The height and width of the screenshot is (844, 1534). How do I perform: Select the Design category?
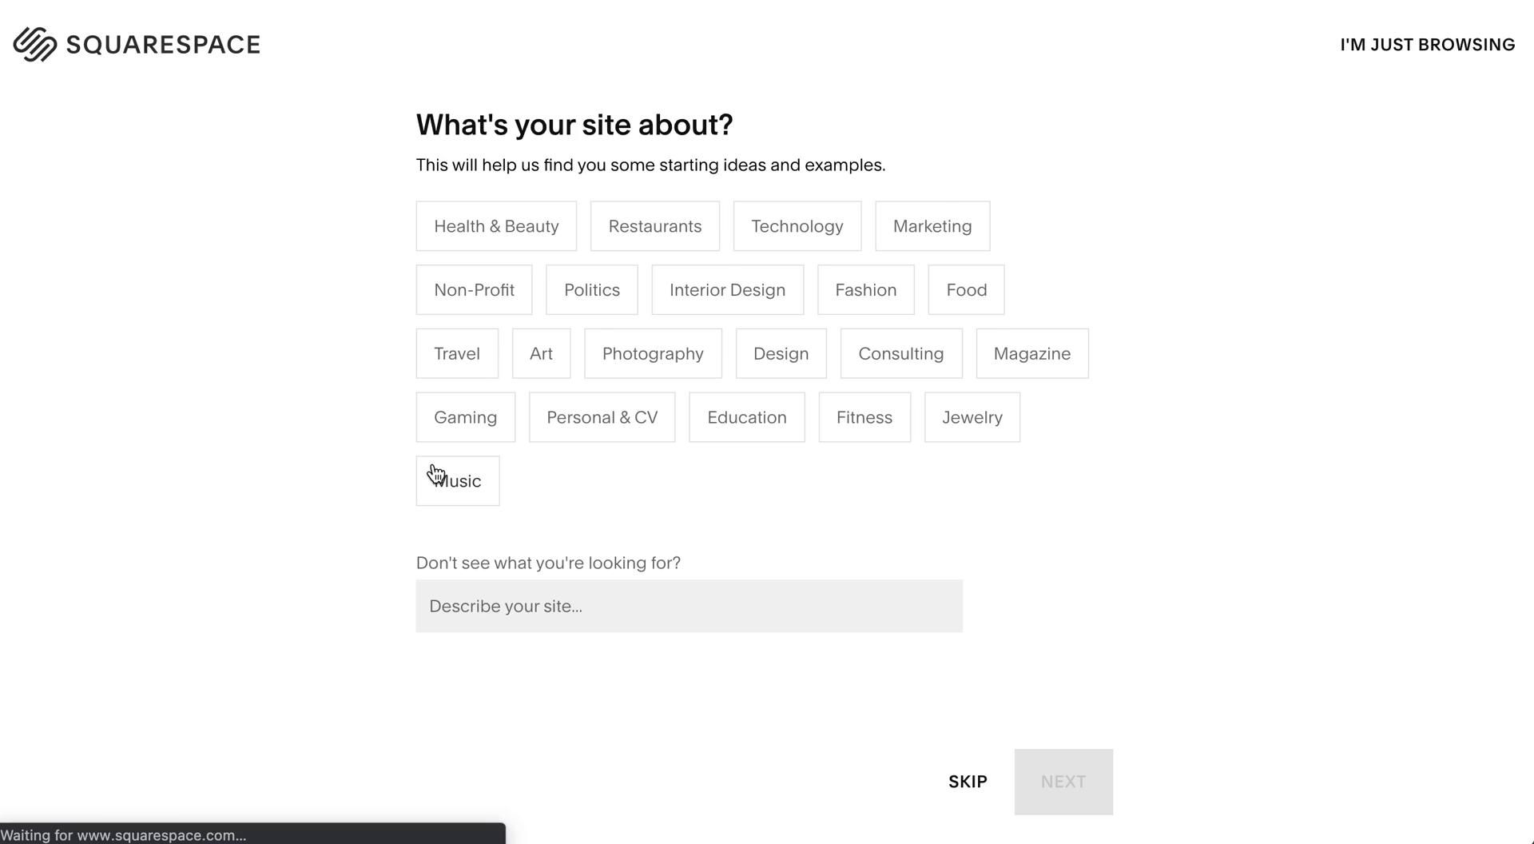point(781,353)
